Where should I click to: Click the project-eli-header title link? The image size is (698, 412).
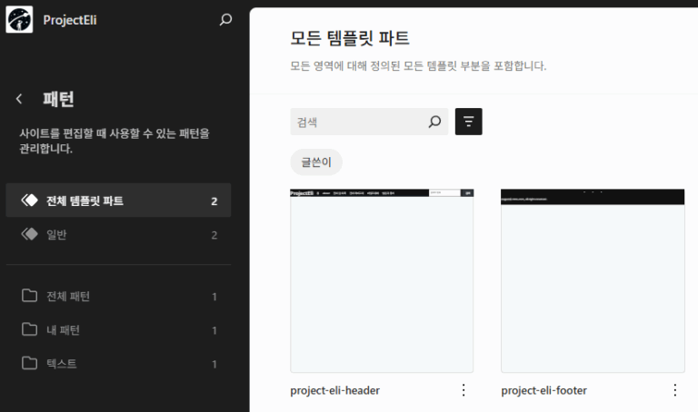click(x=334, y=390)
